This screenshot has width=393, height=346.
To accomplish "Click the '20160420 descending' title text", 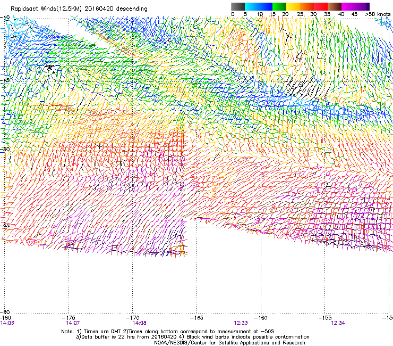I will click(116, 9).
